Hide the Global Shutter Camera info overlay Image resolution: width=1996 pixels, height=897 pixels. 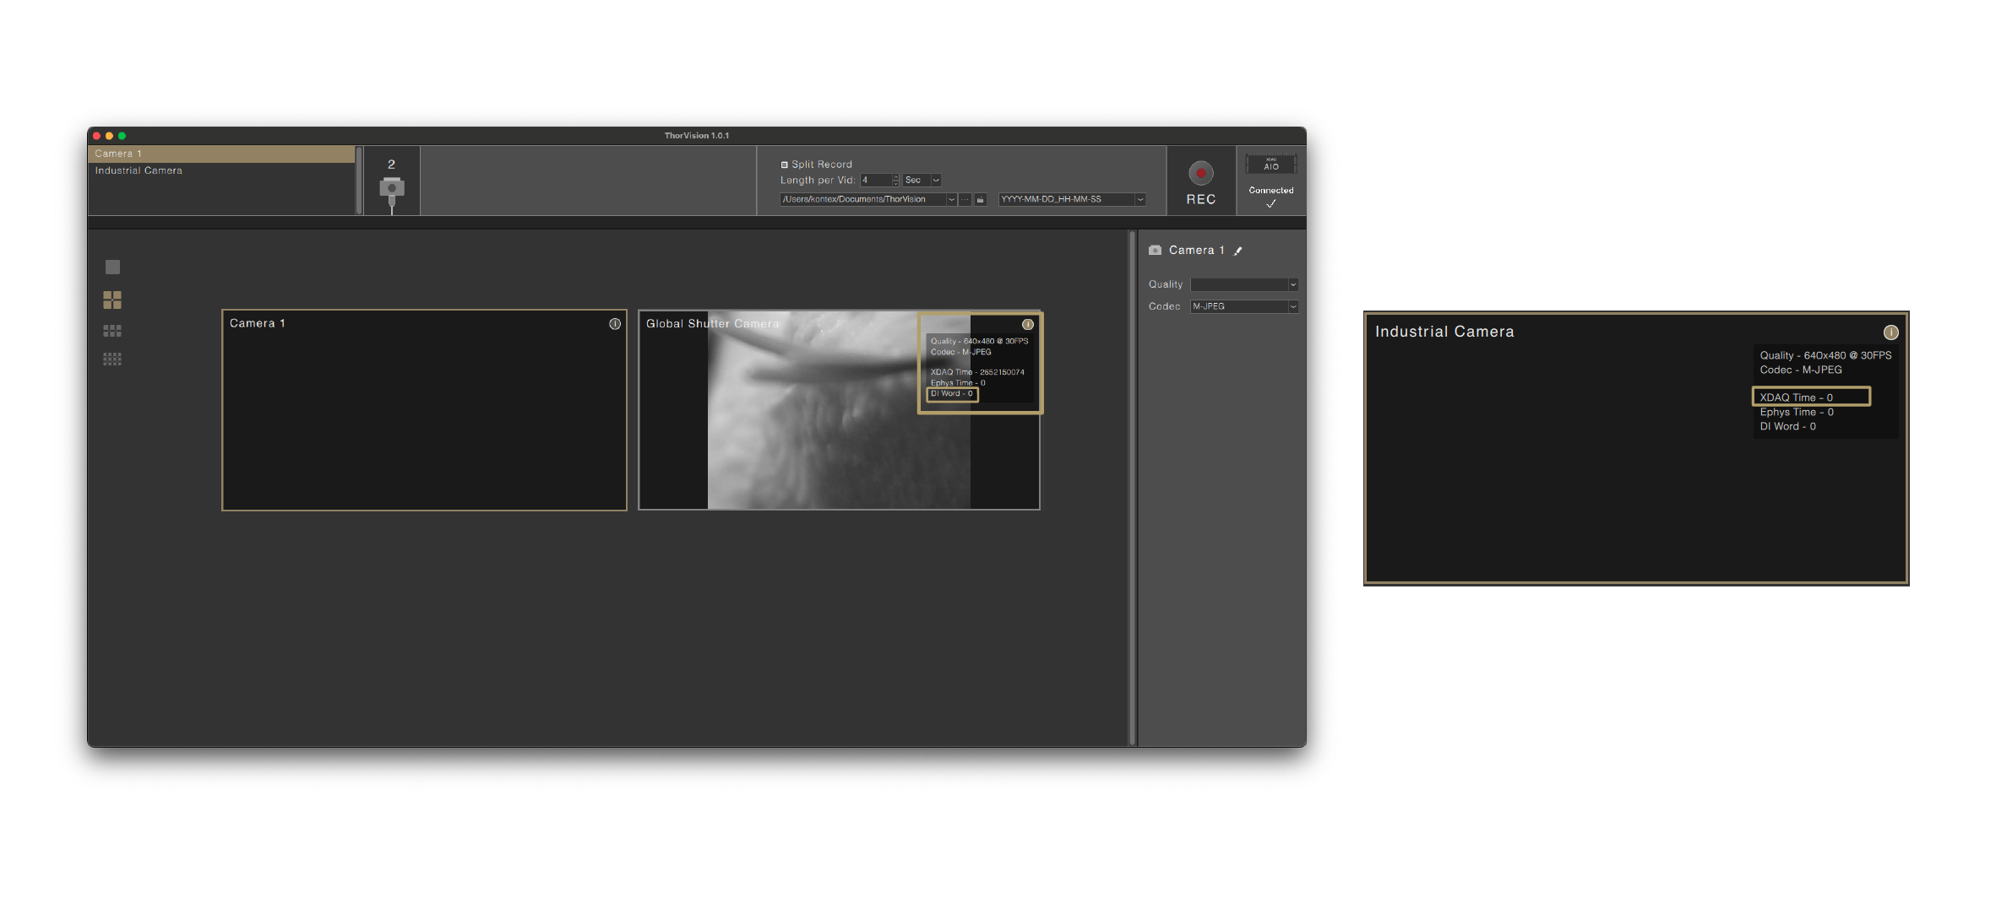[1027, 324]
